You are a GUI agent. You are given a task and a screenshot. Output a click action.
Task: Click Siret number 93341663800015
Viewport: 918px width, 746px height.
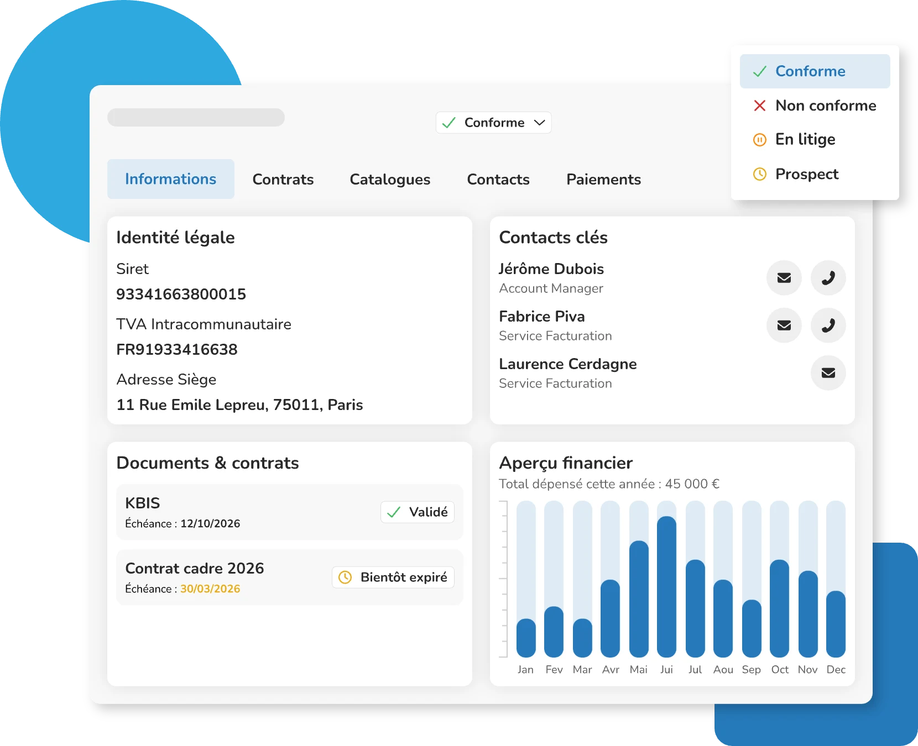coord(181,294)
